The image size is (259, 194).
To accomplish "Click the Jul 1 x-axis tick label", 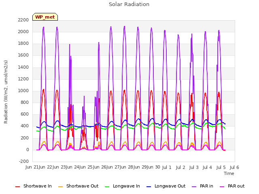I will pos(167,167).
